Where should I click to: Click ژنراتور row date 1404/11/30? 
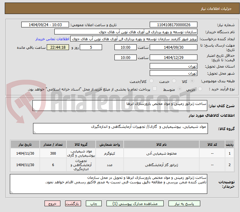click(x=25, y=165)
